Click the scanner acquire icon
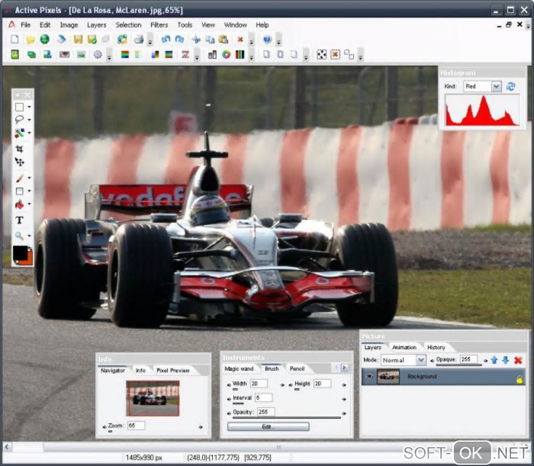Viewport: 534px width, 466px height. click(x=62, y=39)
